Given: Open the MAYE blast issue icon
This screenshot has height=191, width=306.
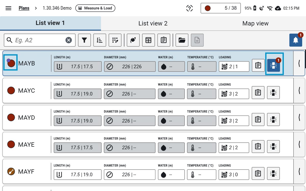Looking at the screenshot, I should tap(273, 146).
